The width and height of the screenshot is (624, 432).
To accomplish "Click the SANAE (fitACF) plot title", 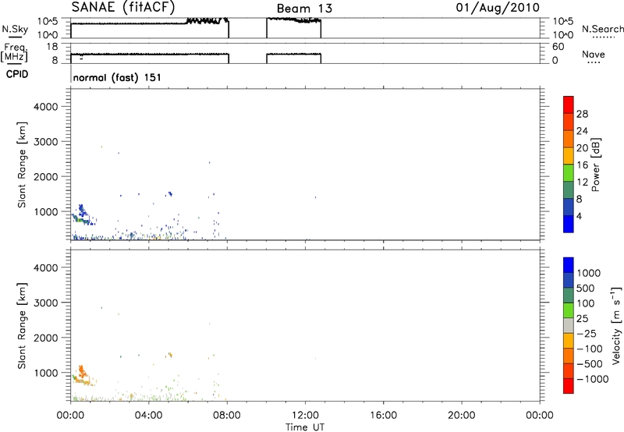I will click(123, 7).
